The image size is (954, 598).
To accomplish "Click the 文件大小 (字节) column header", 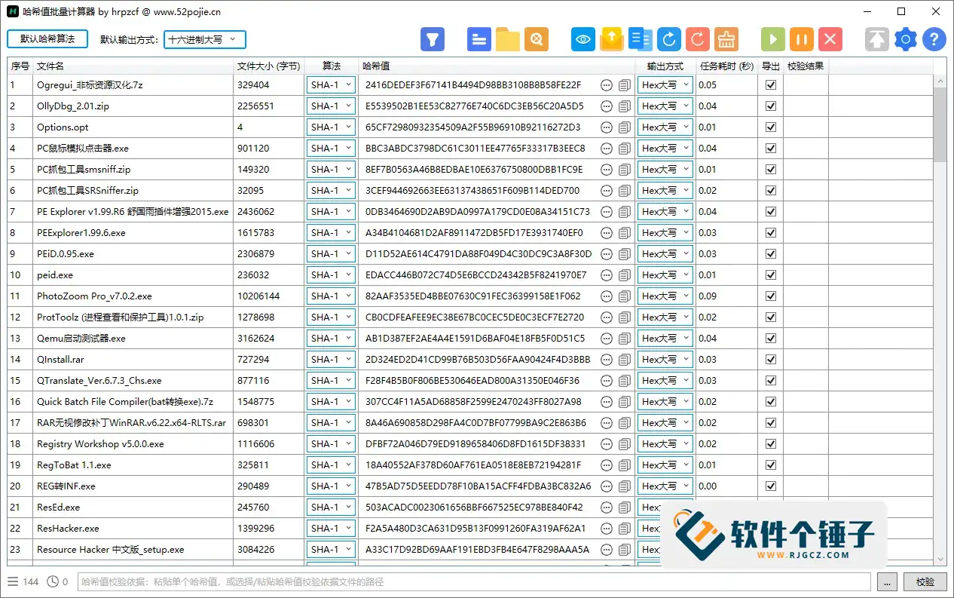I will pyautogui.click(x=268, y=66).
